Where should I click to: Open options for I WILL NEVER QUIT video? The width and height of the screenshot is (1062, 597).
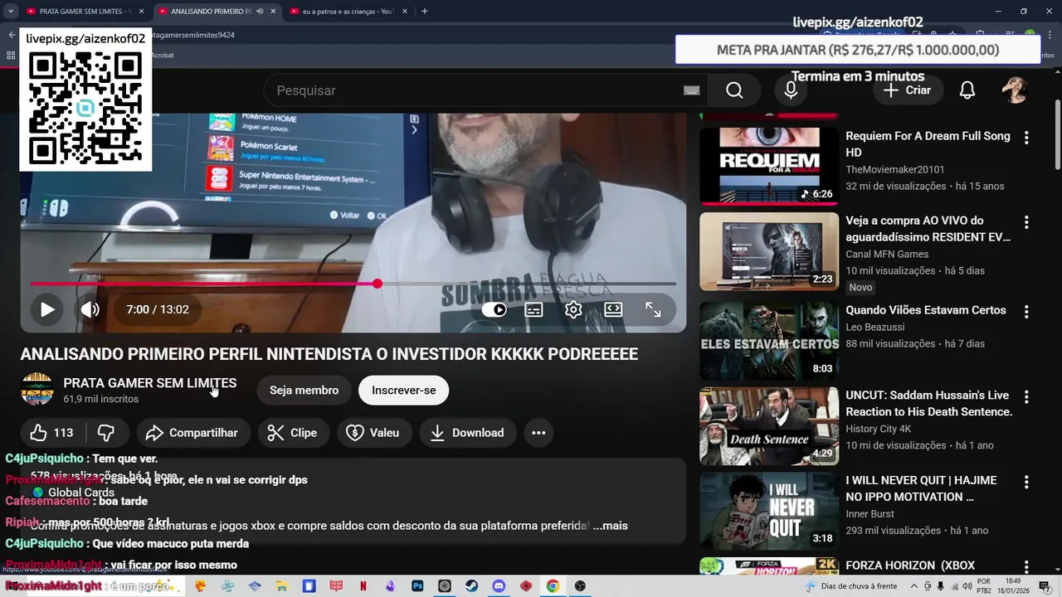pos(1026,482)
